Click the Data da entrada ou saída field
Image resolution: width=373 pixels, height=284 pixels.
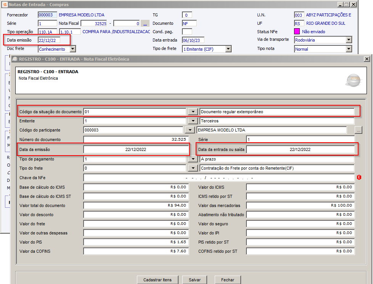301,149
